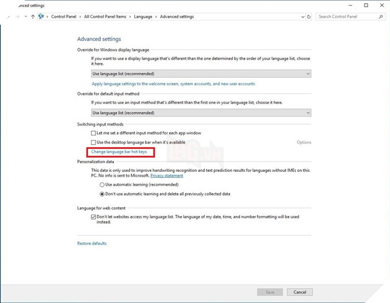Go to Language in breadcrumb path
The height and width of the screenshot is (303, 390).
point(144,17)
